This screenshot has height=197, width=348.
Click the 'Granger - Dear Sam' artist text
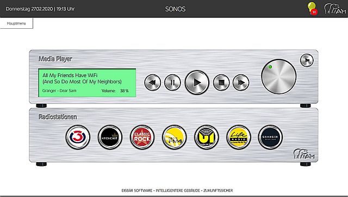(x=59, y=91)
